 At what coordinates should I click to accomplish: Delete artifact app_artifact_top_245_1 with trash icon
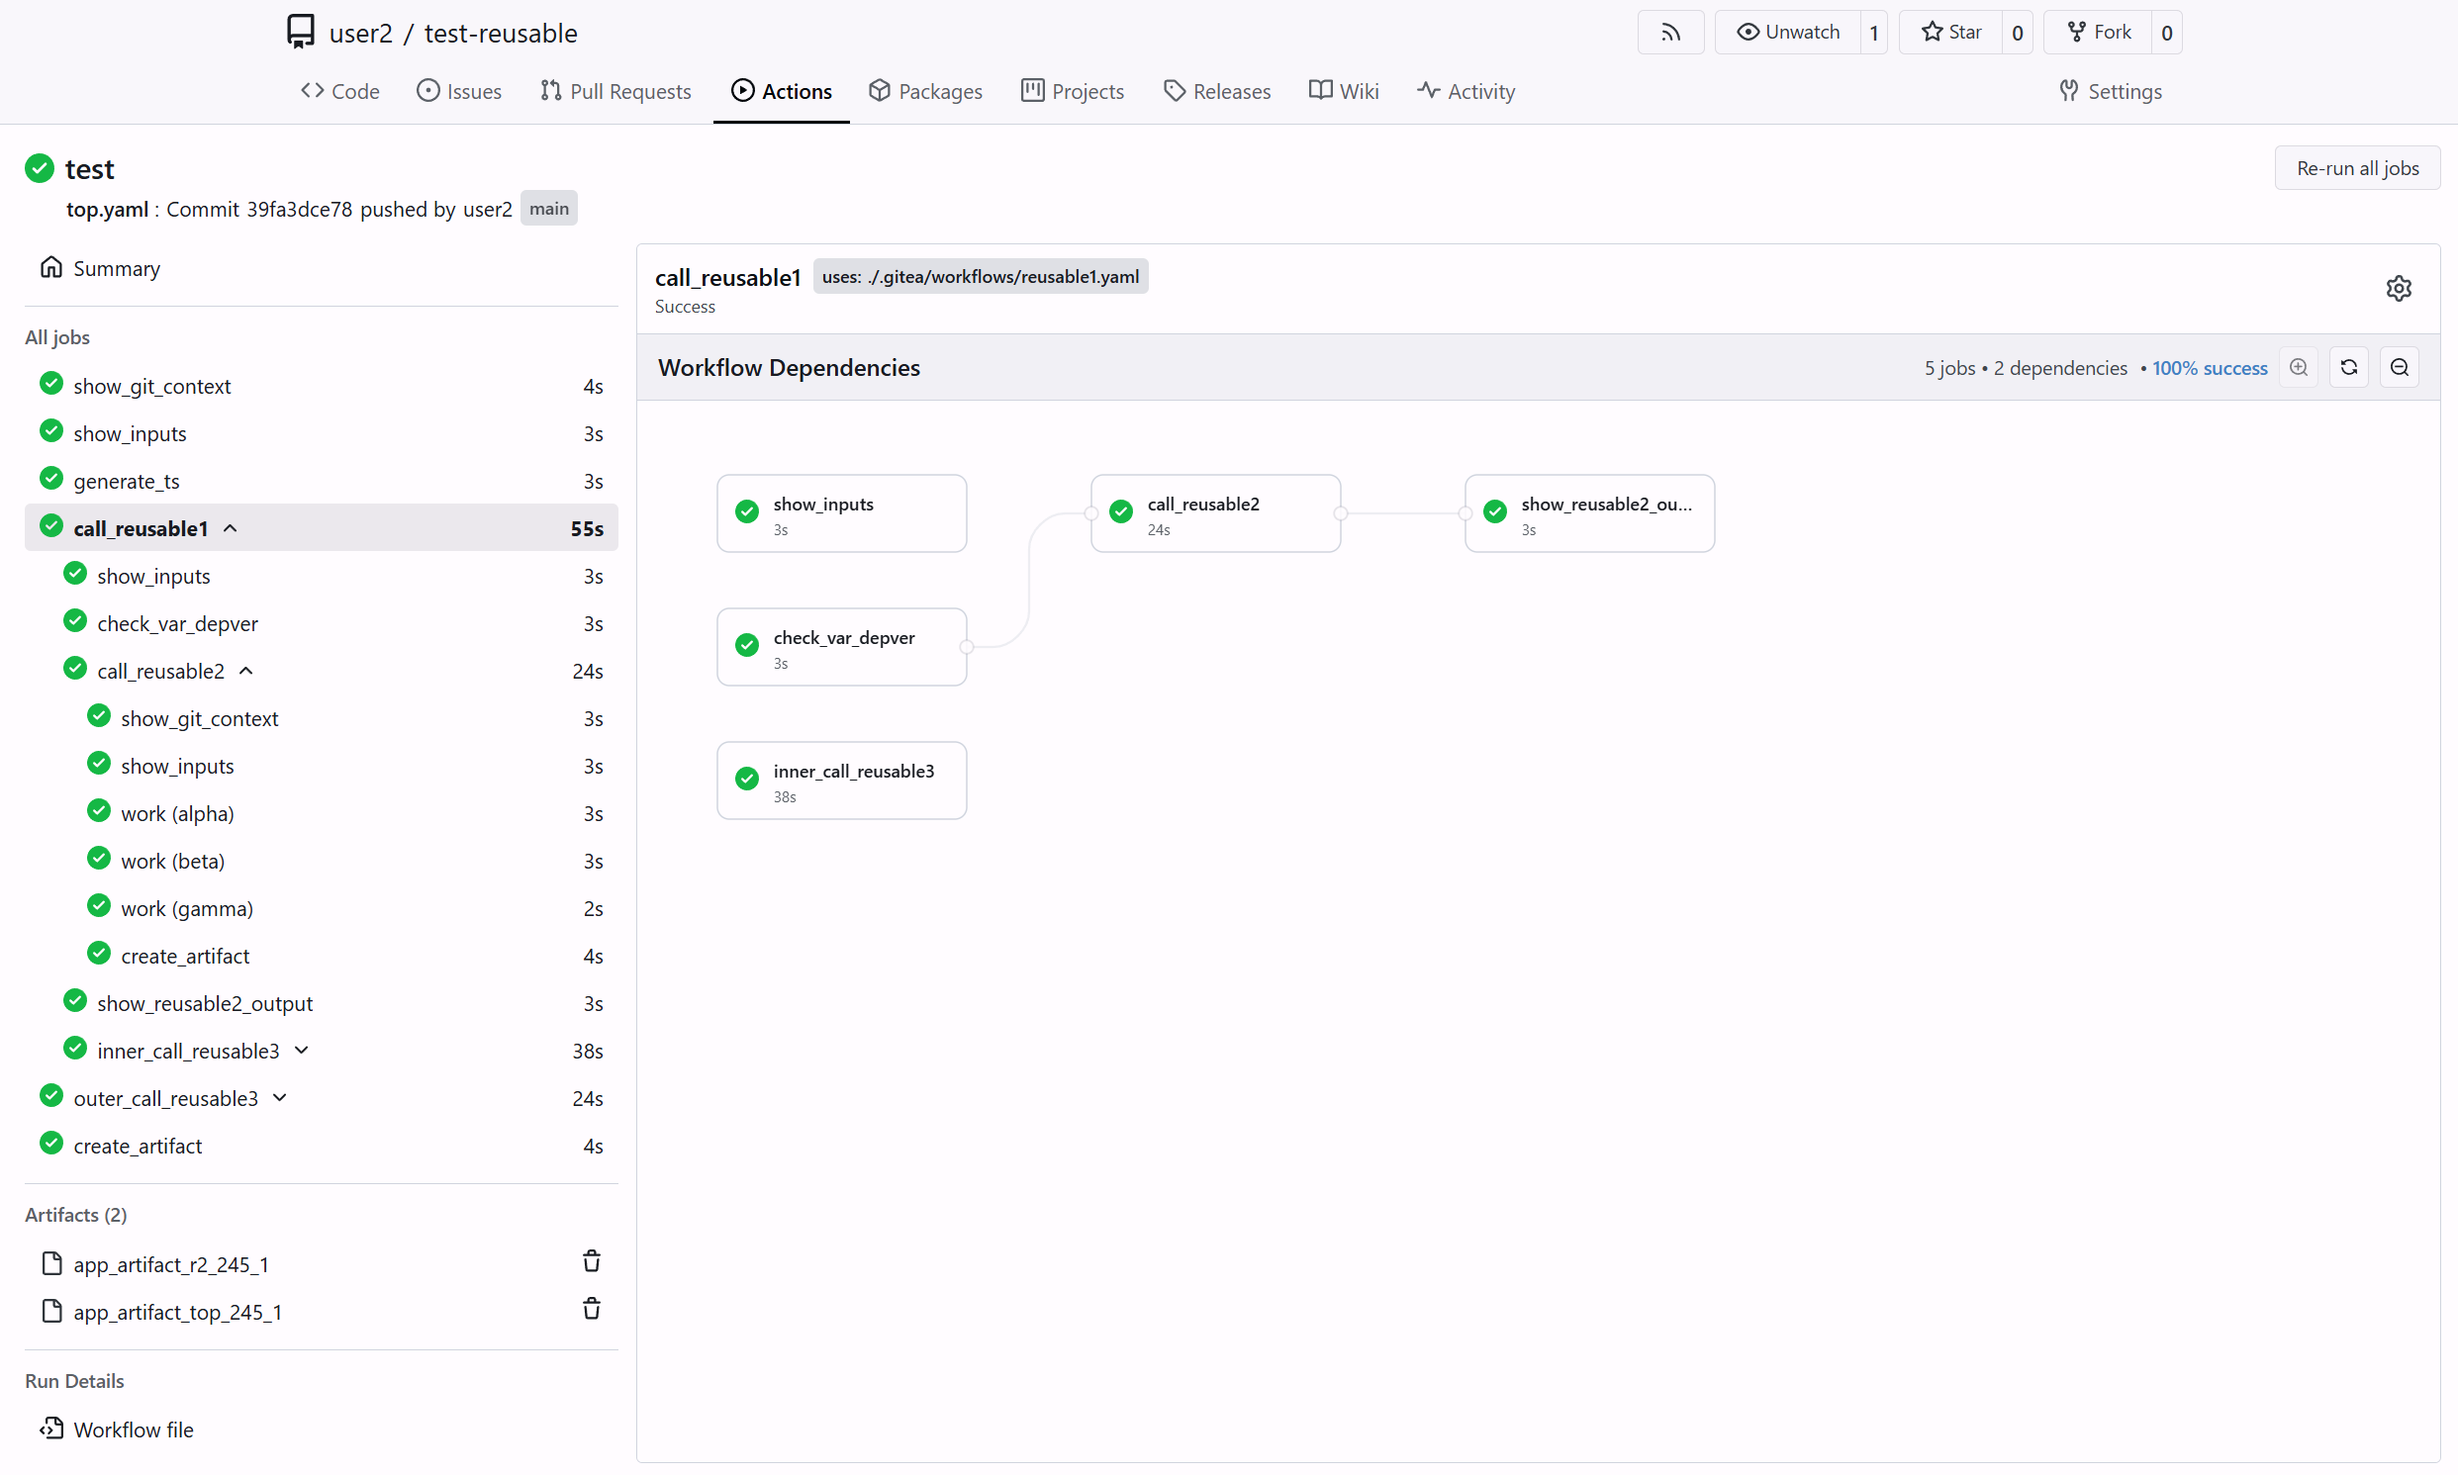(592, 1310)
